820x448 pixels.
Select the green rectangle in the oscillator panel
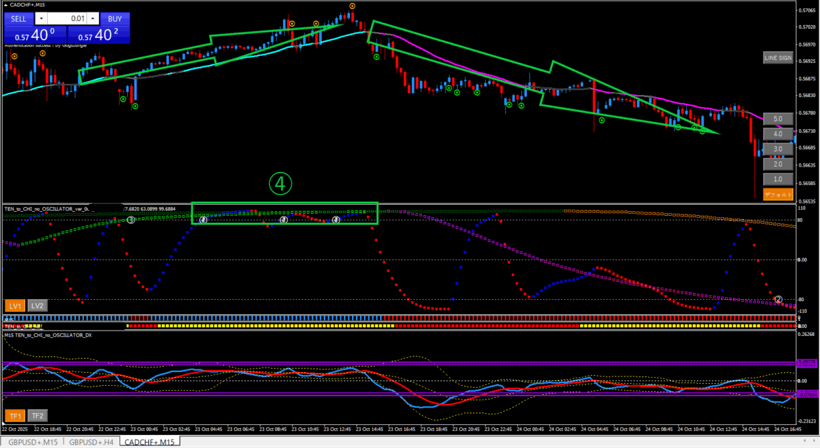pos(284,204)
